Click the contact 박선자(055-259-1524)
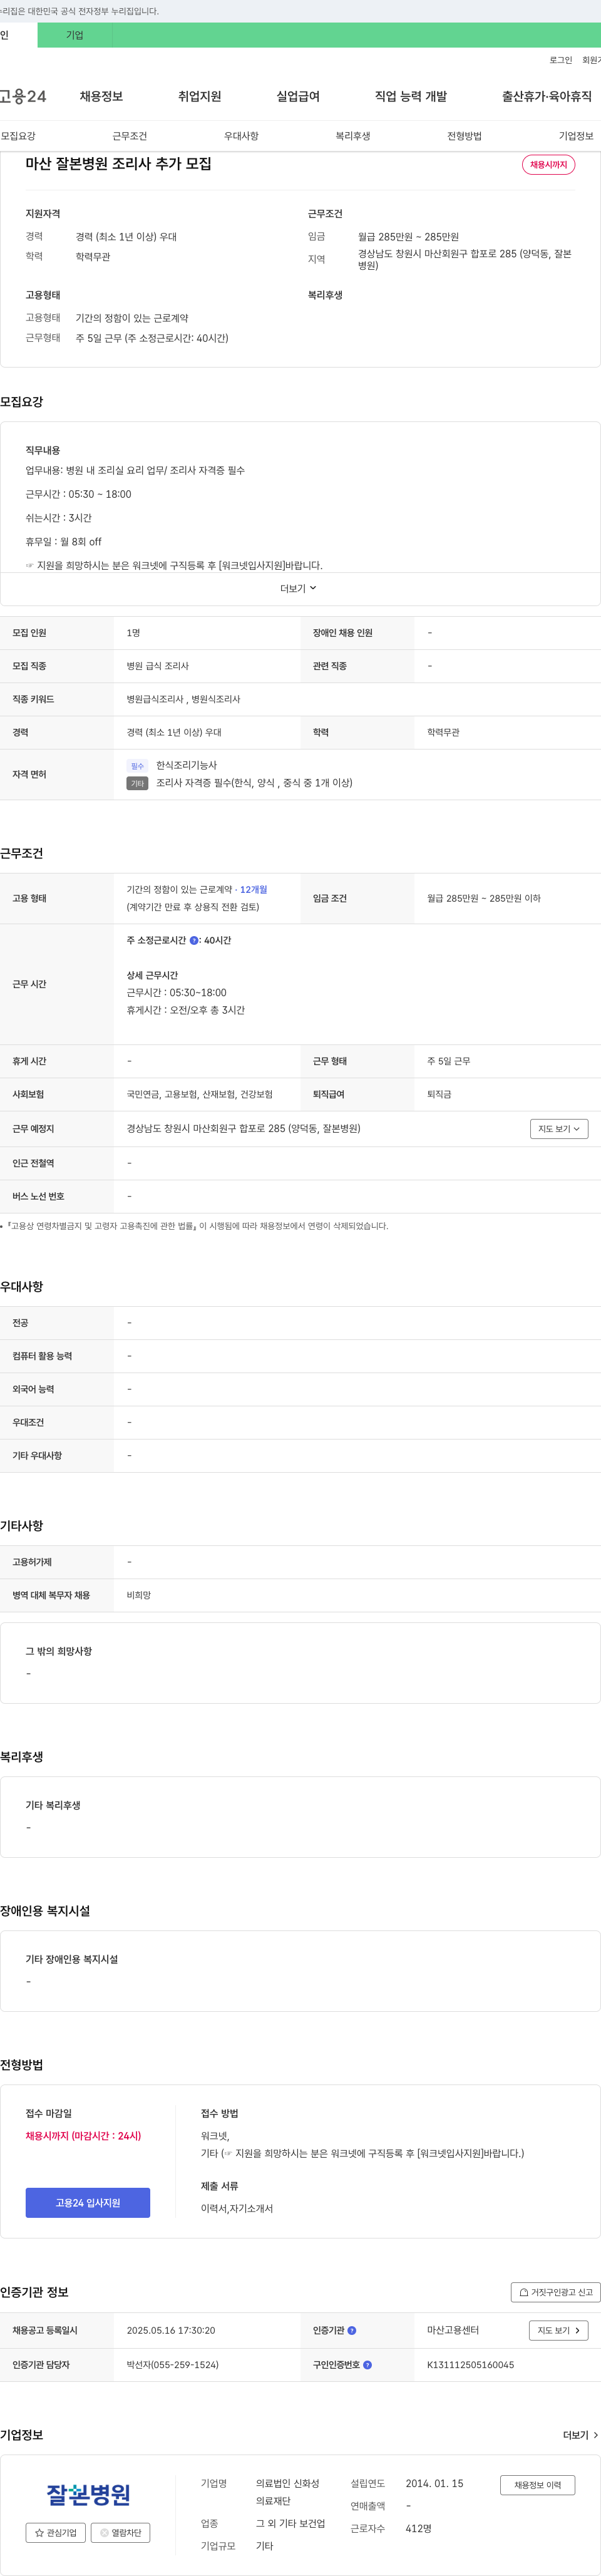Viewport: 601px width, 2576px height. (172, 2365)
